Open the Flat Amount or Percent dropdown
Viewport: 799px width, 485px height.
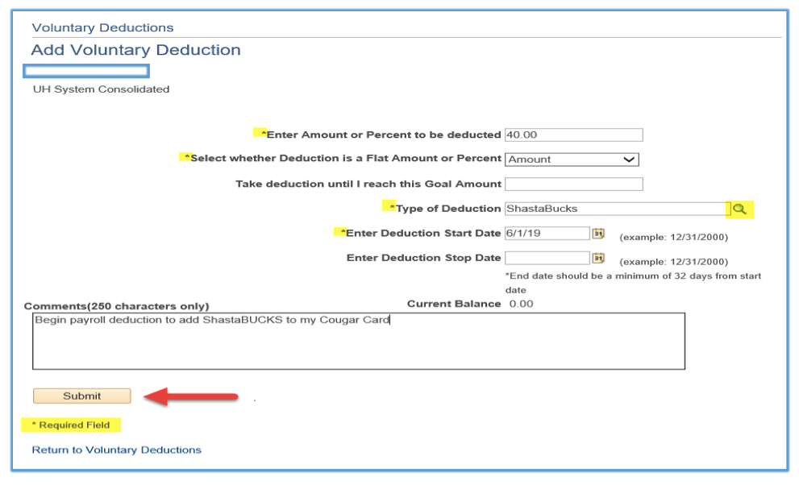pyautogui.click(x=630, y=159)
